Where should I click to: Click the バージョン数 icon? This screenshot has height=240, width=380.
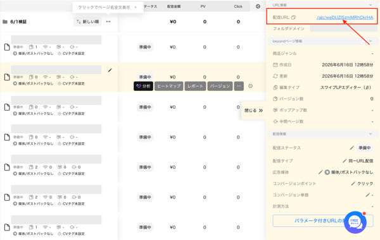(275, 99)
